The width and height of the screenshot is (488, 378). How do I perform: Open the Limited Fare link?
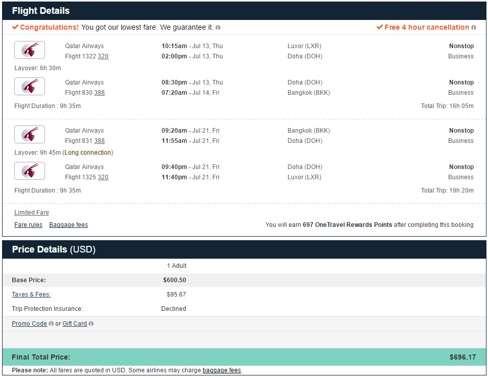point(31,213)
